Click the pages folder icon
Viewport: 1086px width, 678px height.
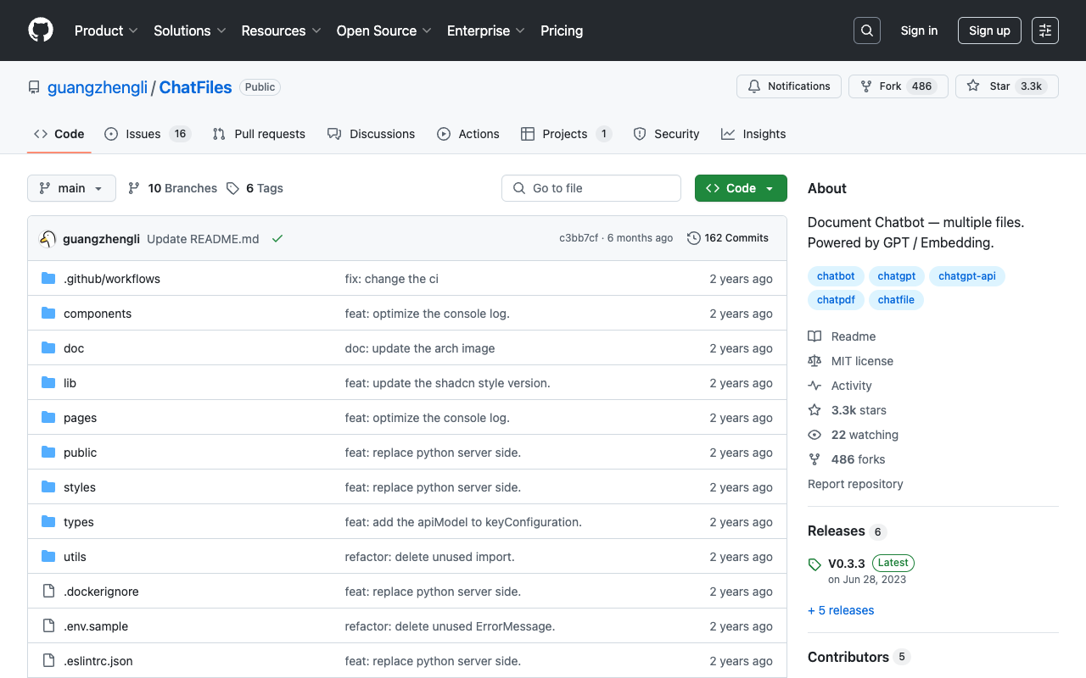[48, 418]
